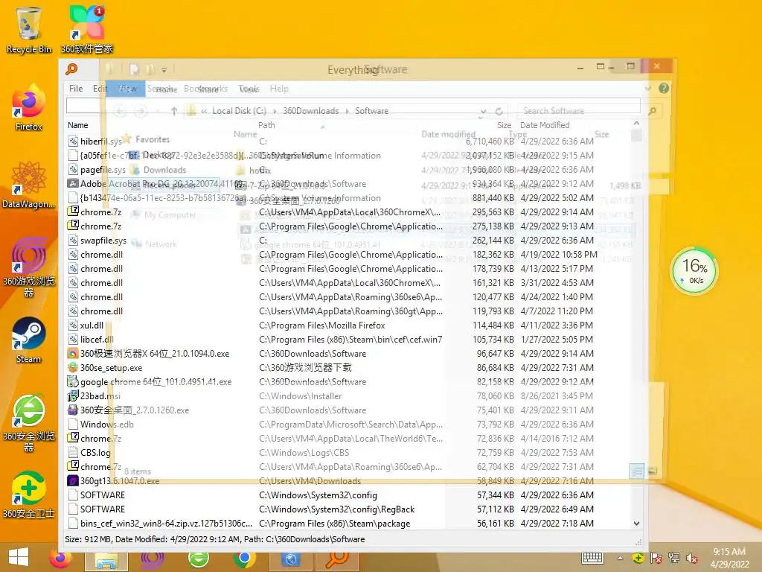
Task: Show hidden tray icons arrow
Action: click(620, 559)
